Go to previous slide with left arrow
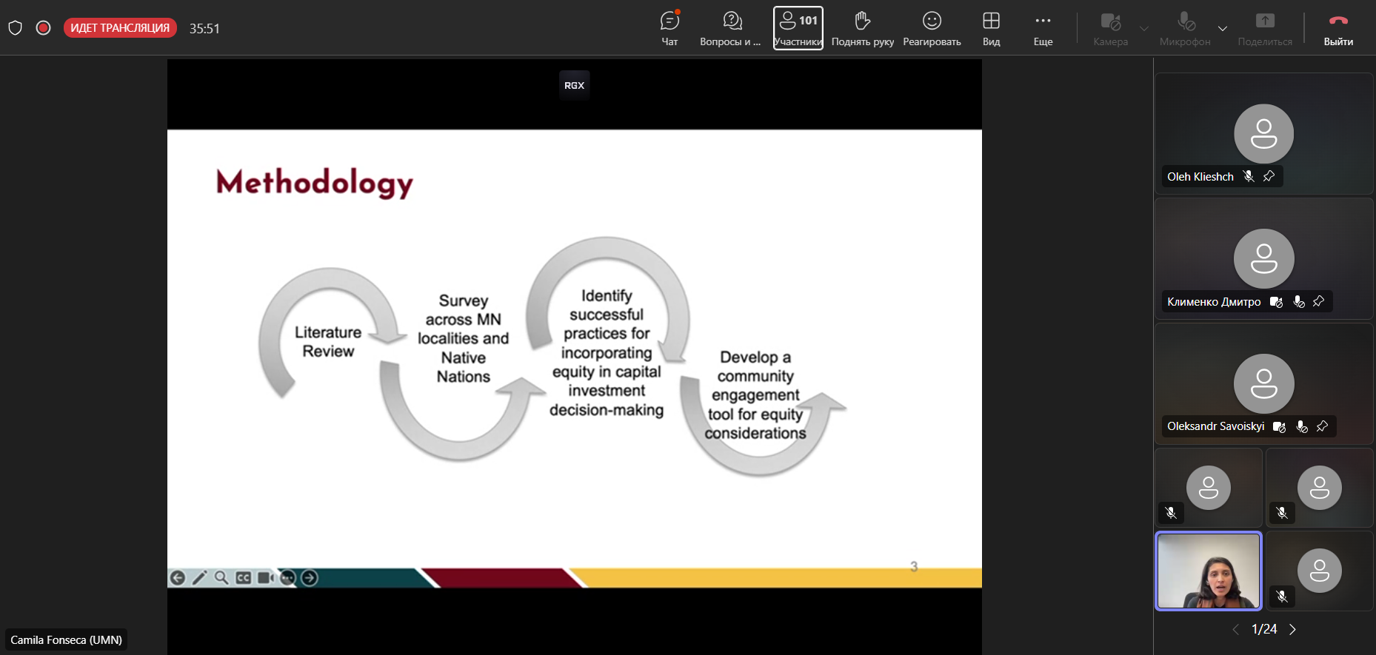 tap(178, 578)
